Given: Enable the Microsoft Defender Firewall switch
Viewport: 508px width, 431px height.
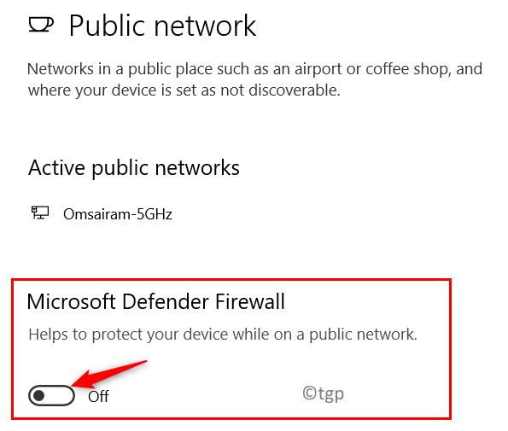Looking at the screenshot, I should click(x=51, y=395).
